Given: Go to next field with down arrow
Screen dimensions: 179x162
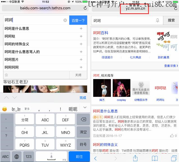Looking at the screenshot, I should (15, 98).
